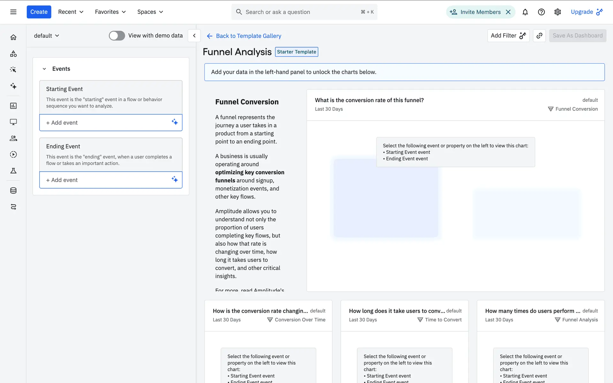Open the Spaces menu
Screen dimensions: 613x383
click(x=150, y=12)
